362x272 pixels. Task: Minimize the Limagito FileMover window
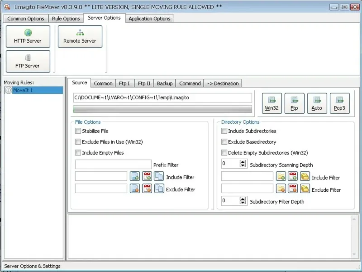[x=334, y=7]
